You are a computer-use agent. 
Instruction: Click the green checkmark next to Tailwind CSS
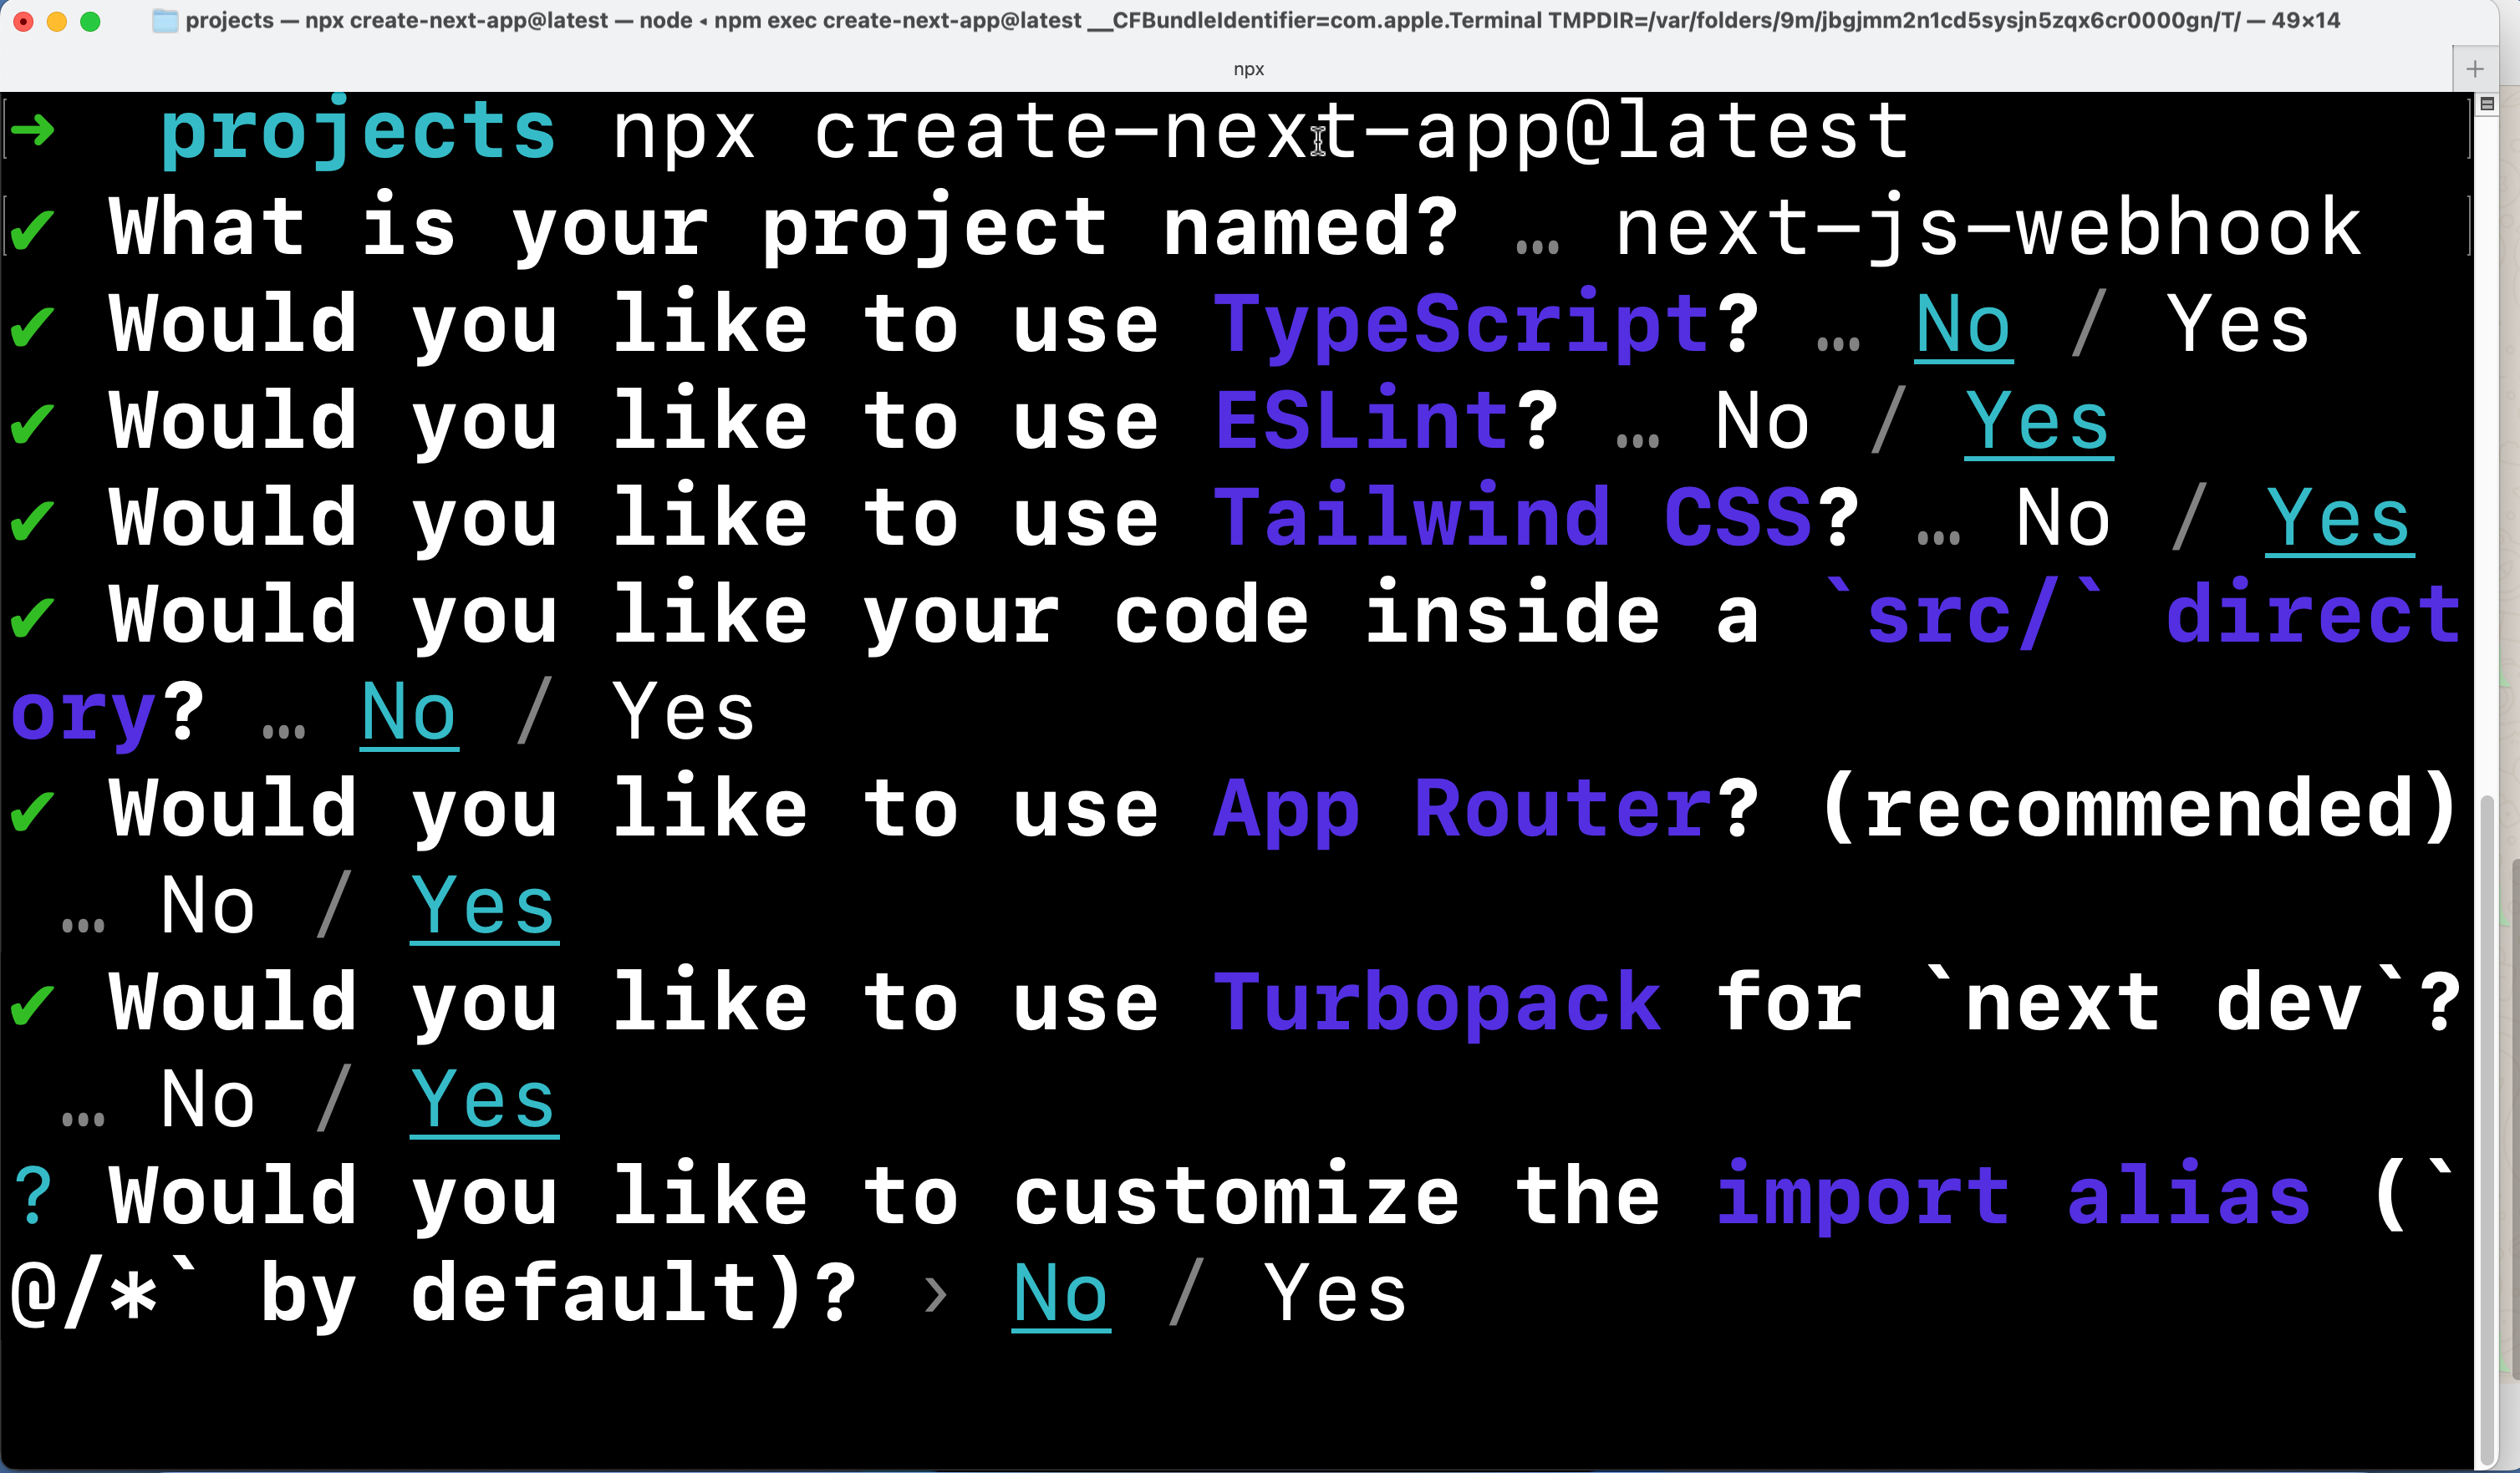(35, 519)
